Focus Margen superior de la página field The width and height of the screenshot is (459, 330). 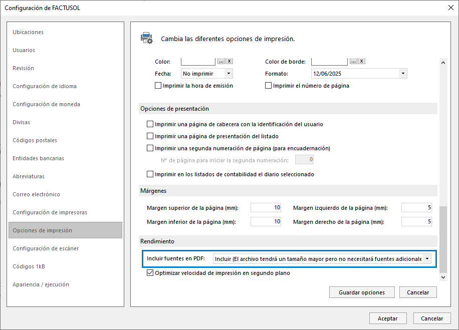coord(266,208)
